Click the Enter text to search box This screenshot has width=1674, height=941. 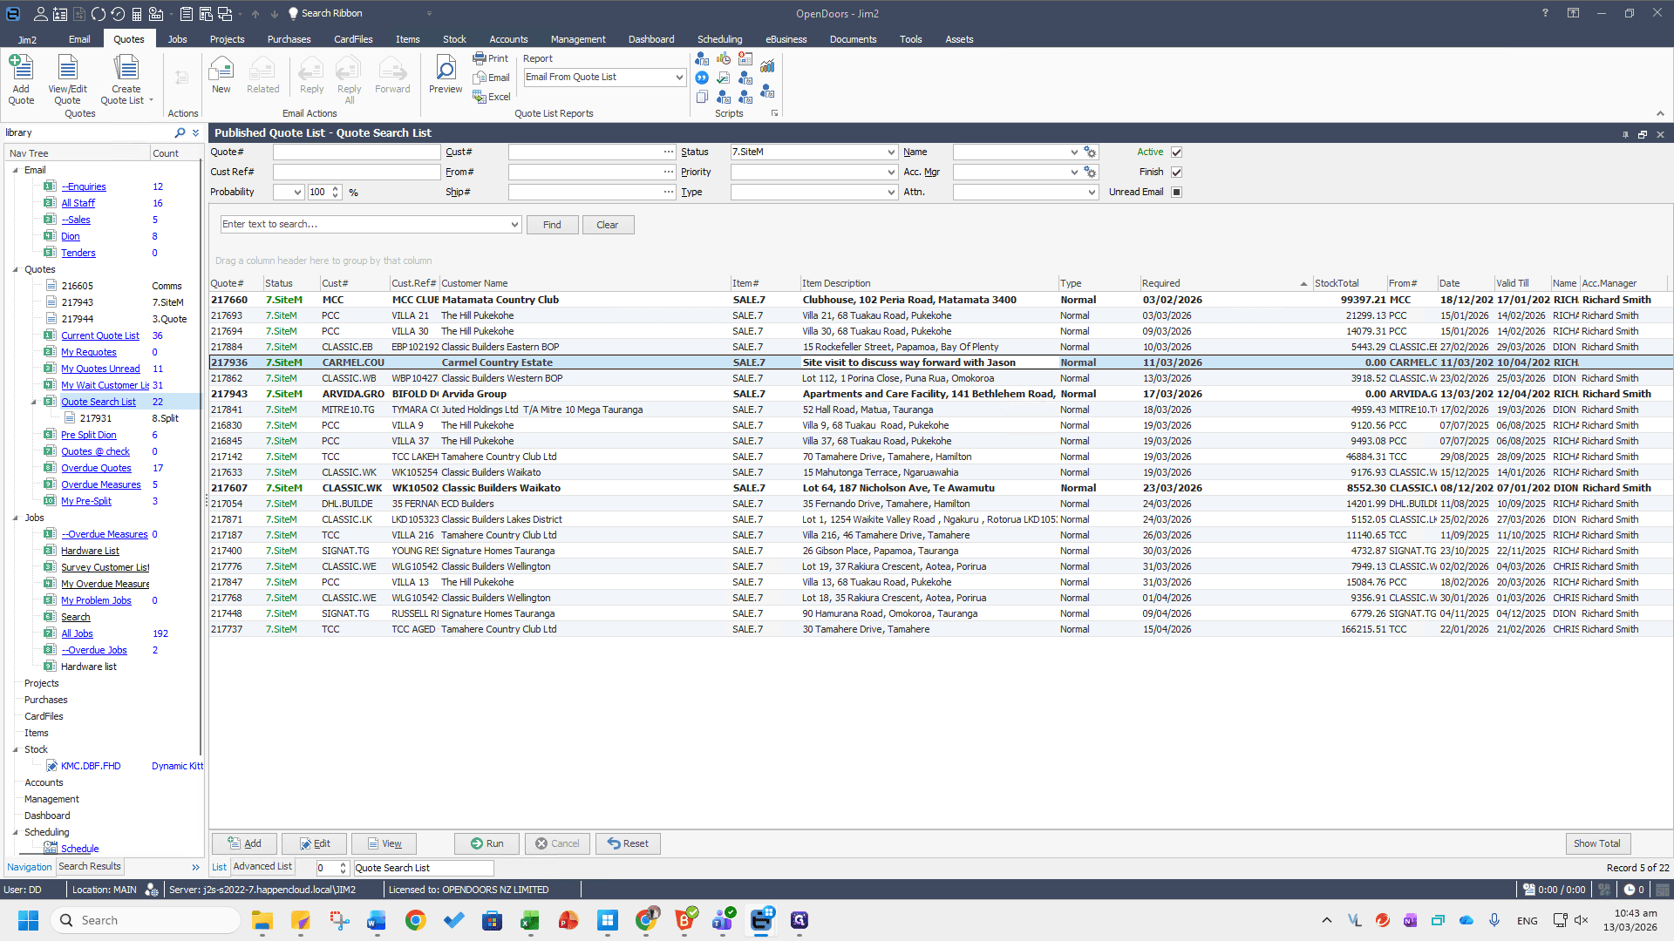pos(371,224)
